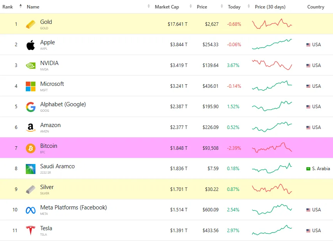This screenshot has height=241, width=333.
Task: Sort by Market Cap using its sort arrows
Action: [x=191, y=6]
